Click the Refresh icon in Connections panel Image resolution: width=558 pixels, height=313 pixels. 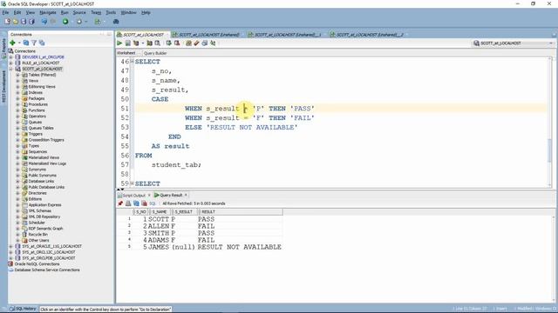pos(26,43)
